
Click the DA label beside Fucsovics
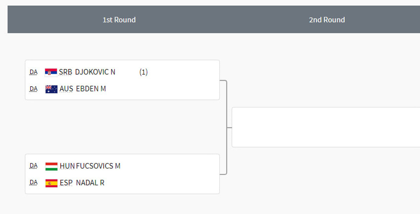[34, 166]
